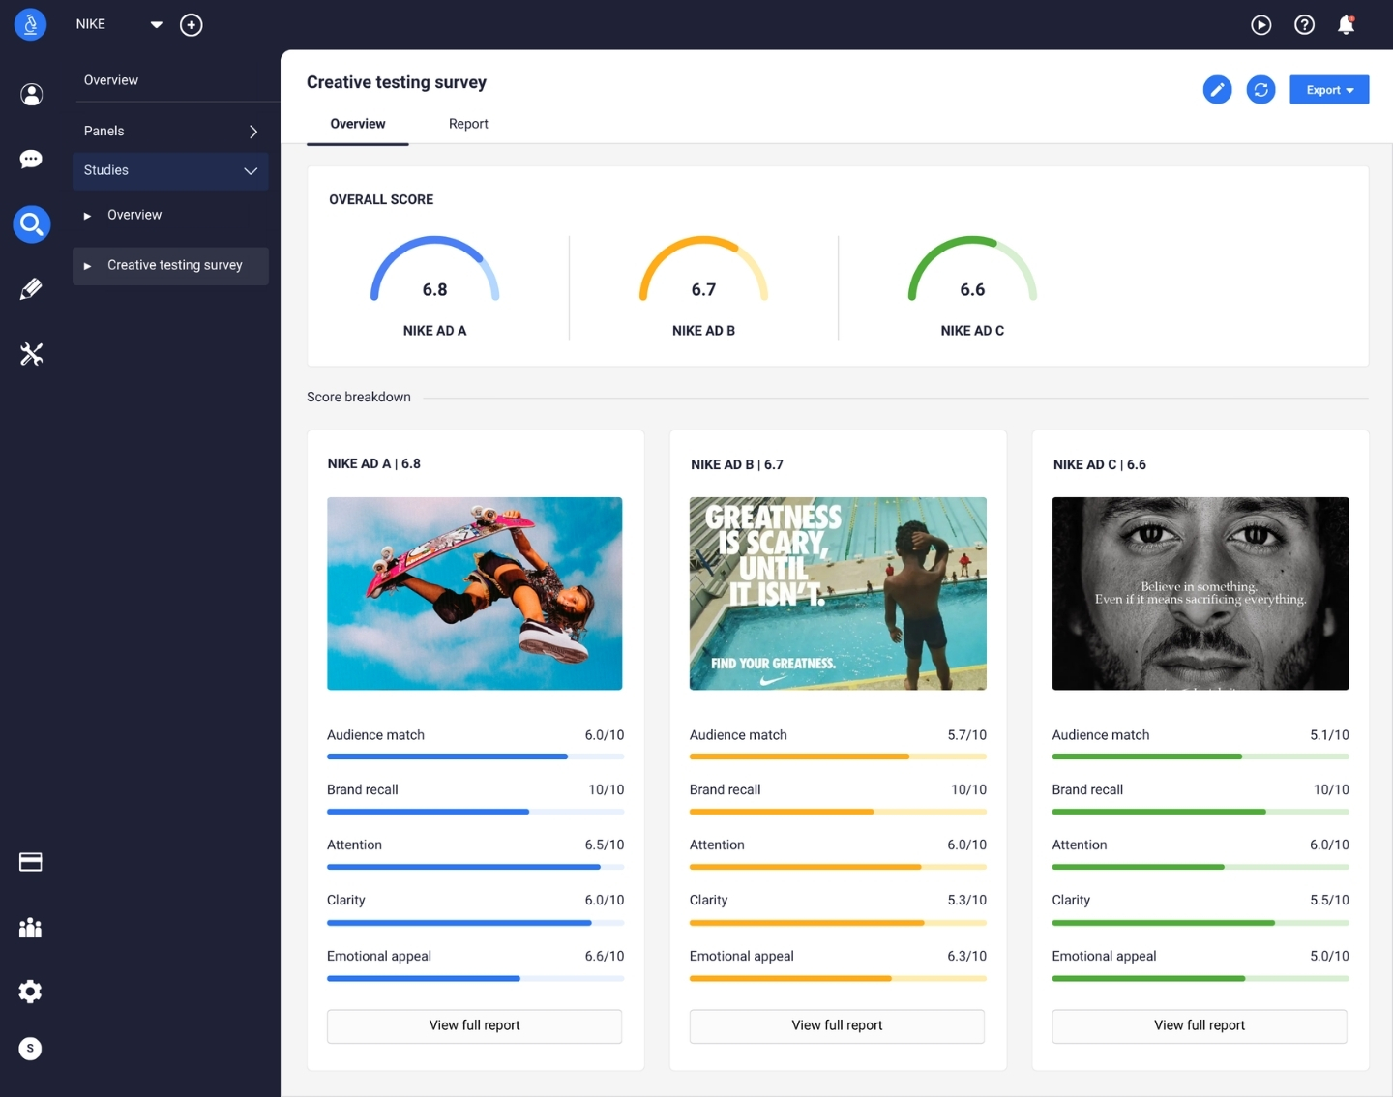Click NIKE AD A Audience match progress bar
This screenshot has width=1393, height=1097.
click(475, 756)
